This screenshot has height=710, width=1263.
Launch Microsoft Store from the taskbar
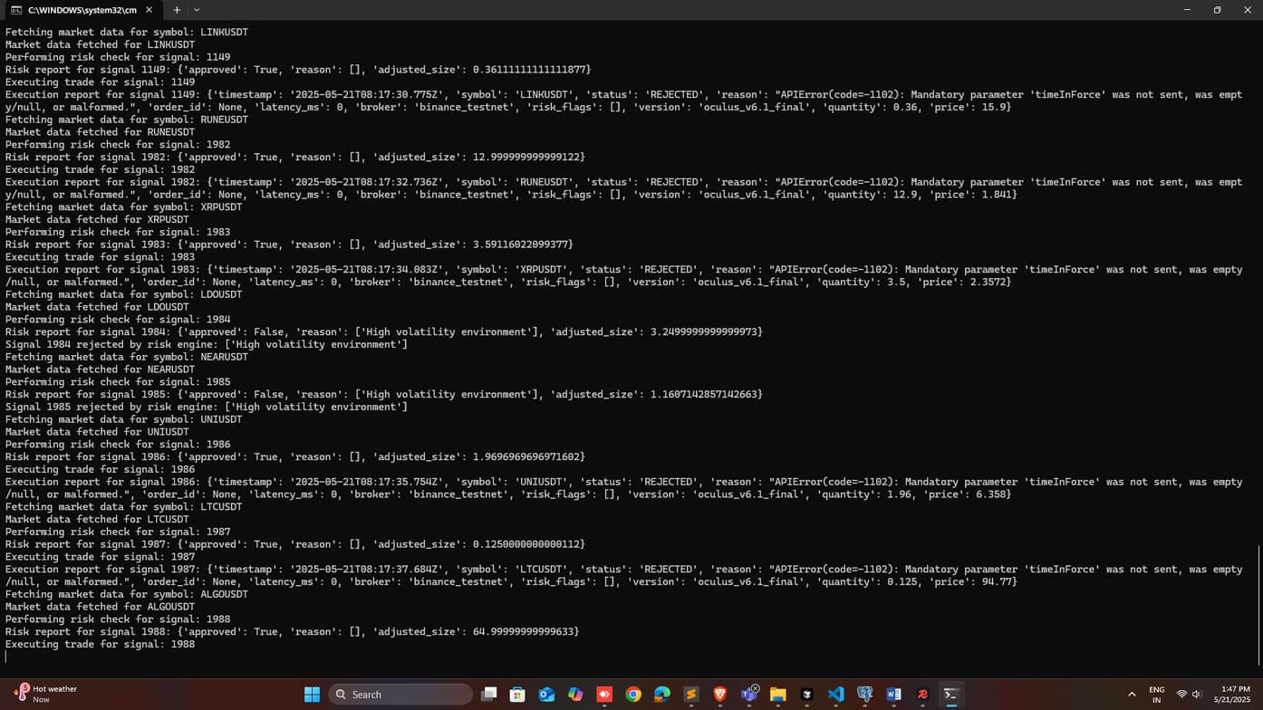tap(517, 695)
